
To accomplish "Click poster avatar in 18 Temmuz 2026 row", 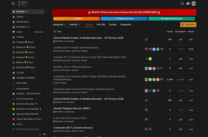I will pyautogui.click(x=146, y=100).
